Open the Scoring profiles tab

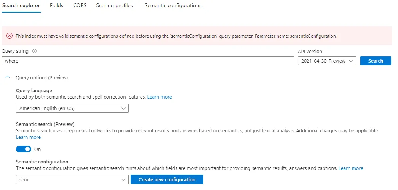114,6
